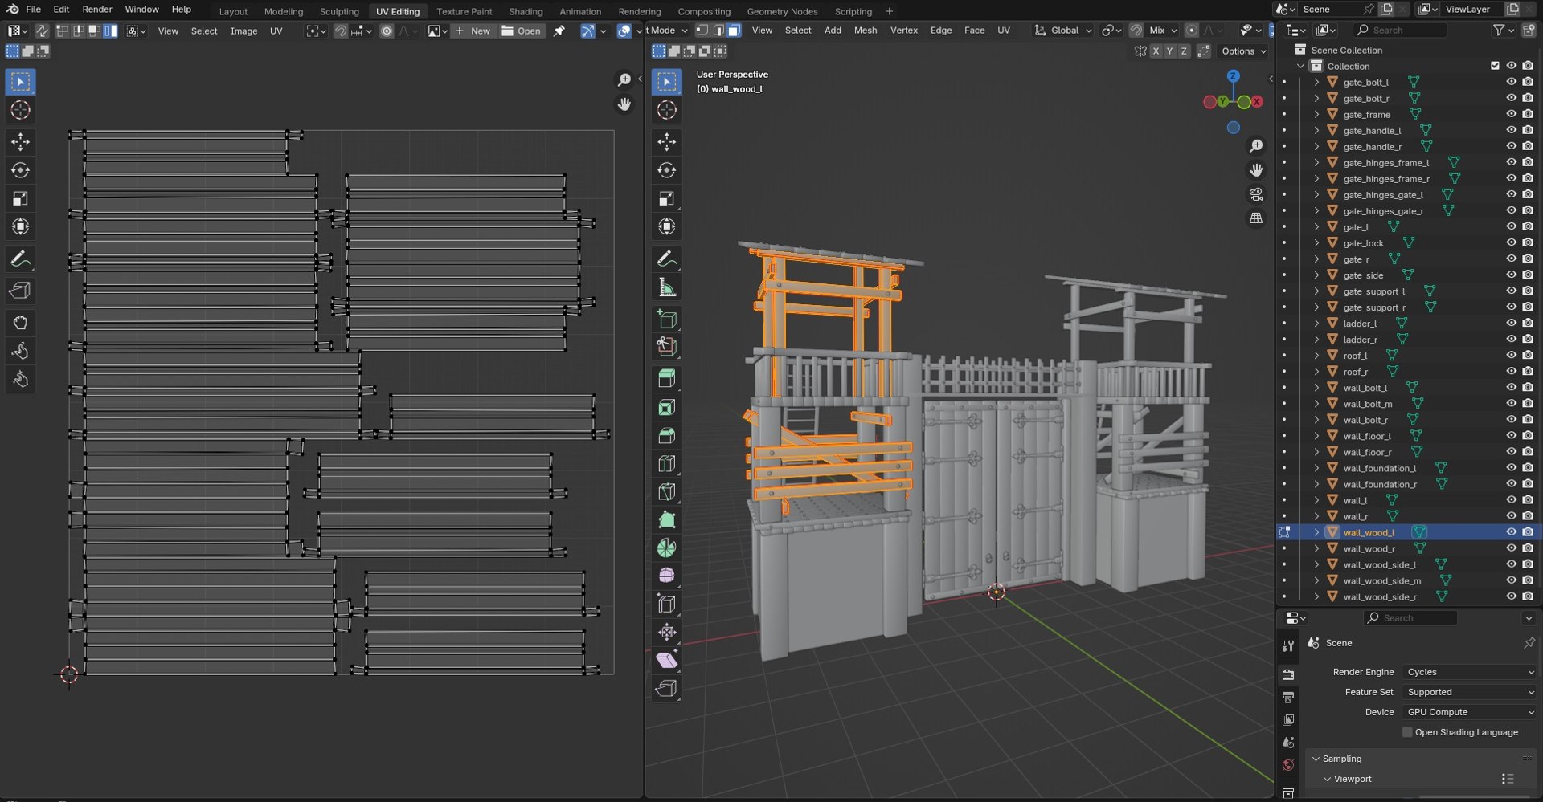The width and height of the screenshot is (1543, 802).
Task: Collapse the Collection tree
Action: 1301,66
